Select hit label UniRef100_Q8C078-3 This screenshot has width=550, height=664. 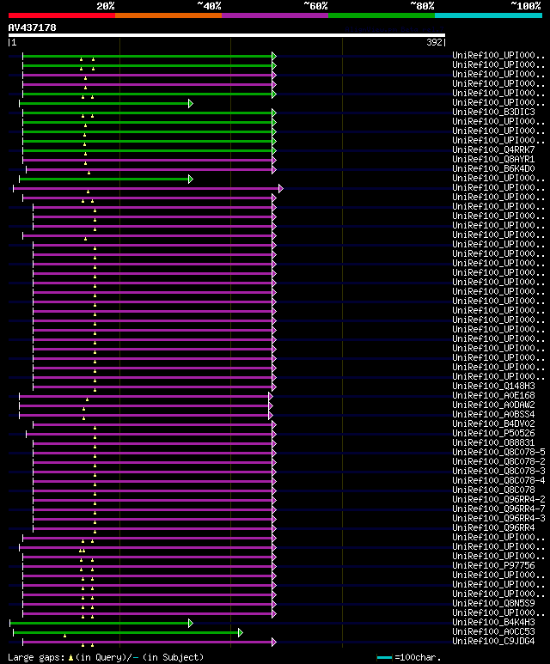tap(498, 471)
